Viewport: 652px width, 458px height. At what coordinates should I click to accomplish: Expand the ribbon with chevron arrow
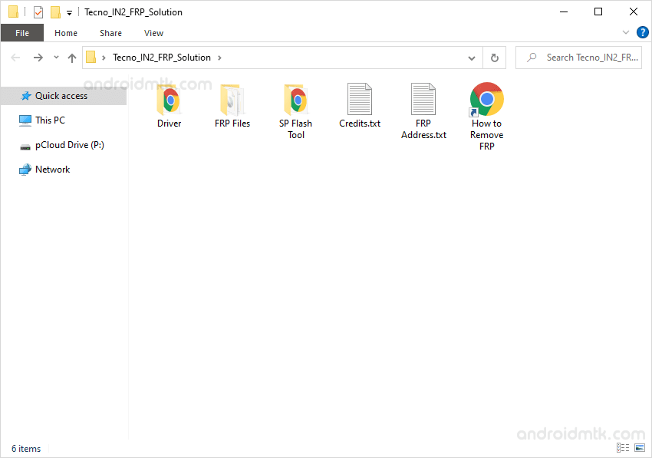click(626, 32)
